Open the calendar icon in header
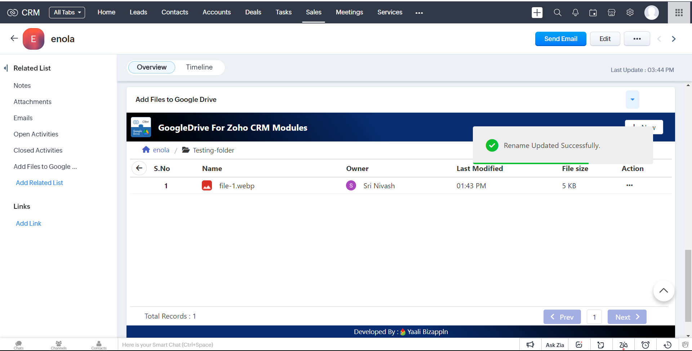This screenshot has width=692, height=351. click(x=593, y=13)
